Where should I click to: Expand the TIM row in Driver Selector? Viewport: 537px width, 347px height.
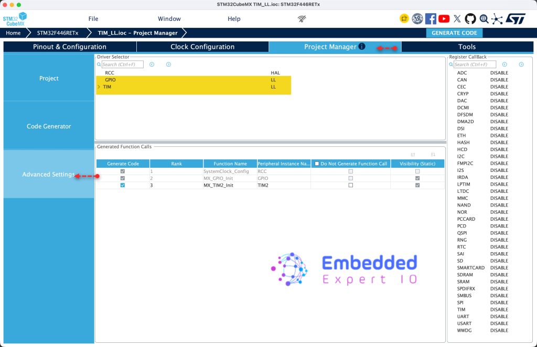tap(99, 87)
